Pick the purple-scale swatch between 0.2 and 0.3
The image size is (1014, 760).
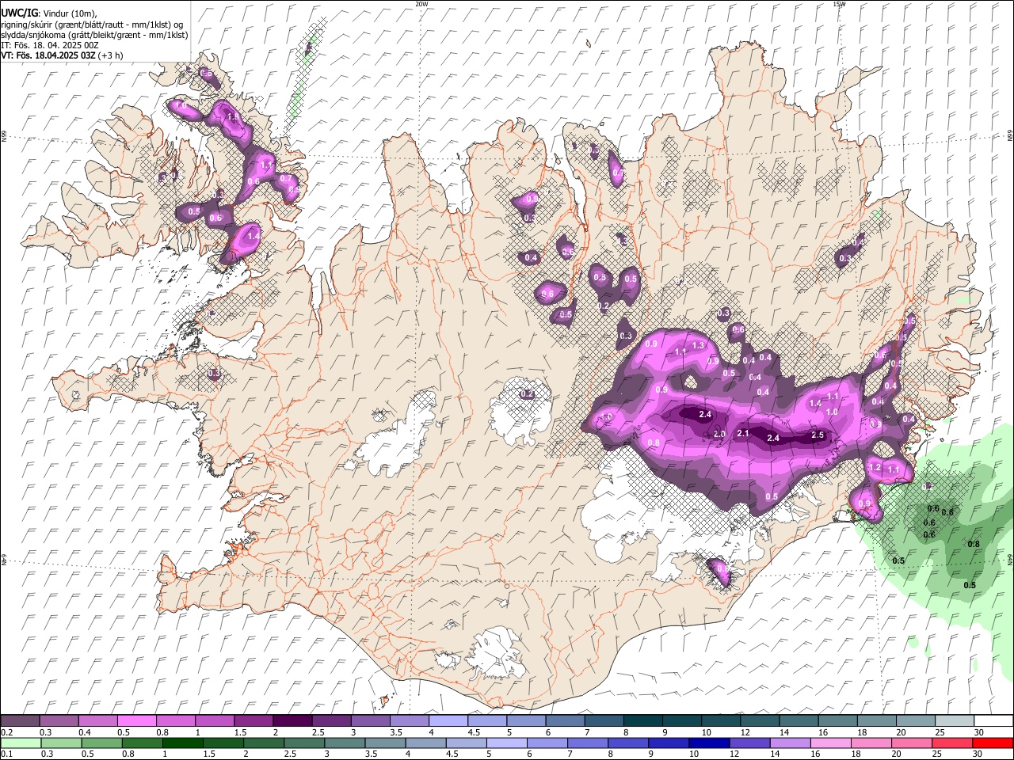pos(21,721)
